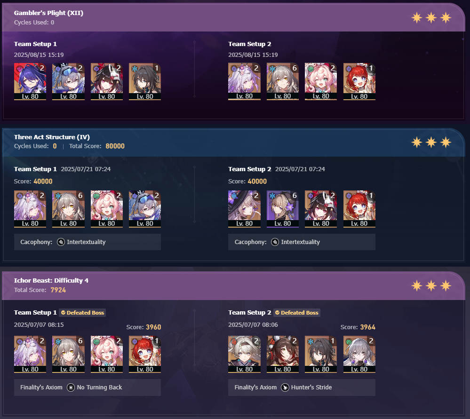The height and width of the screenshot is (419, 470).
Task: Open the Gambler's Plight (XII) header
Action: coord(48,13)
